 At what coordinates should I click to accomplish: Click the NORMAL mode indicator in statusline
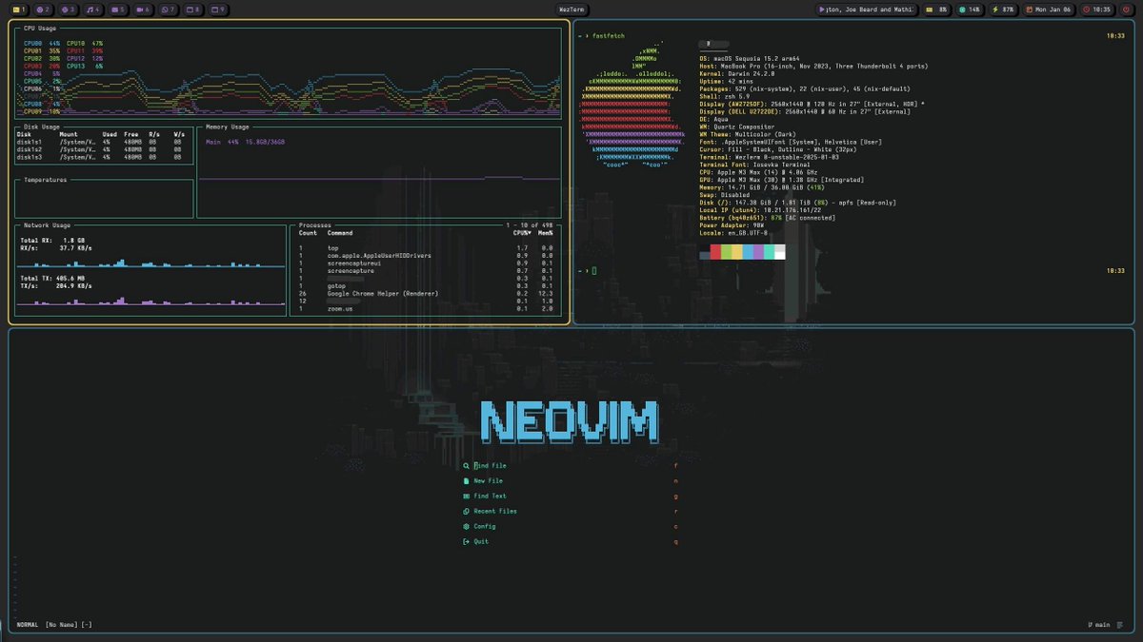(x=28, y=625)
